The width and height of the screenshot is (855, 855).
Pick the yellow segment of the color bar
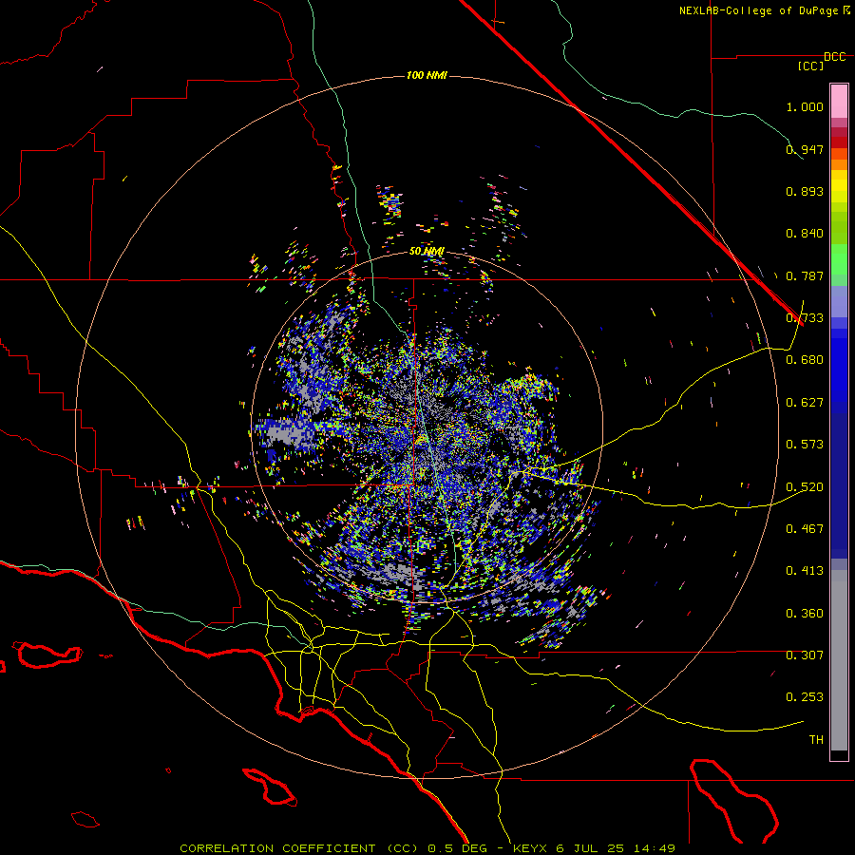point(839,186)
